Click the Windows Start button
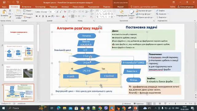Image resolution: width=197 pixels, height=111 pixels. (x=3, y=108)
